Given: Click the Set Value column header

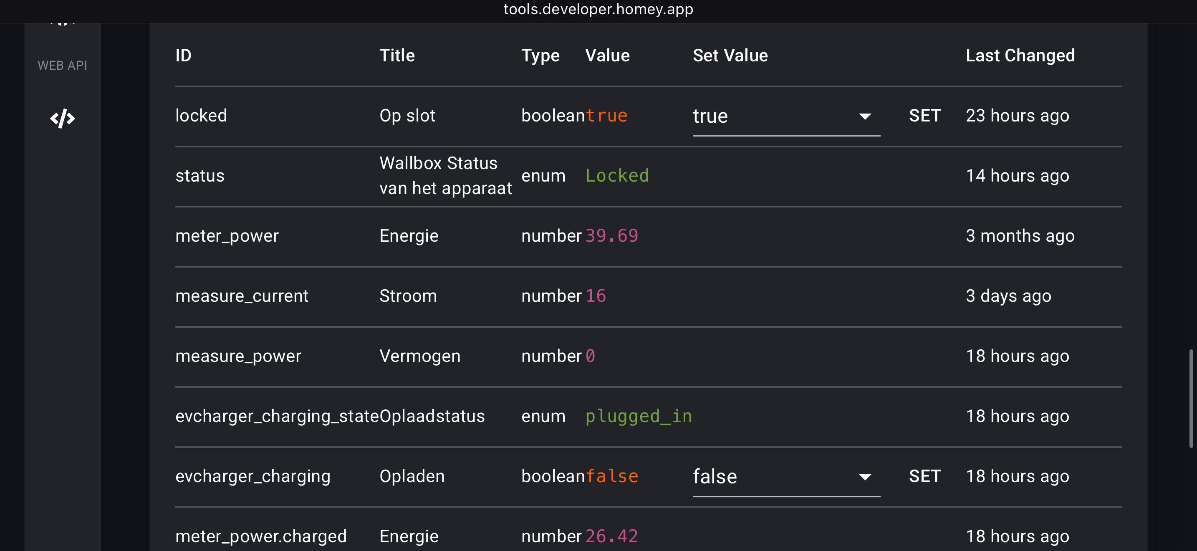Looking at the screenshot, I should [730, 56].
